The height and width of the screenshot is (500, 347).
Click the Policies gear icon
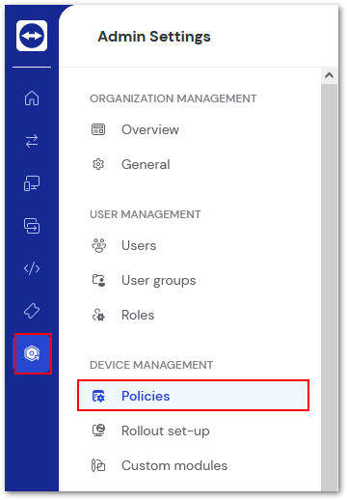point(98,396)
